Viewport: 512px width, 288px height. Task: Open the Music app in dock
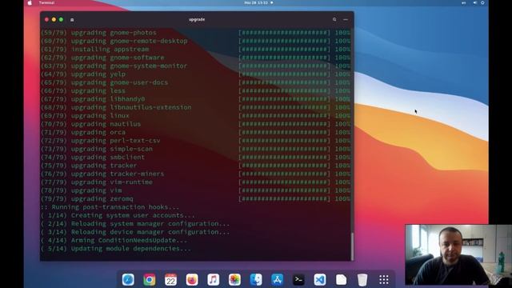point(214,280)
